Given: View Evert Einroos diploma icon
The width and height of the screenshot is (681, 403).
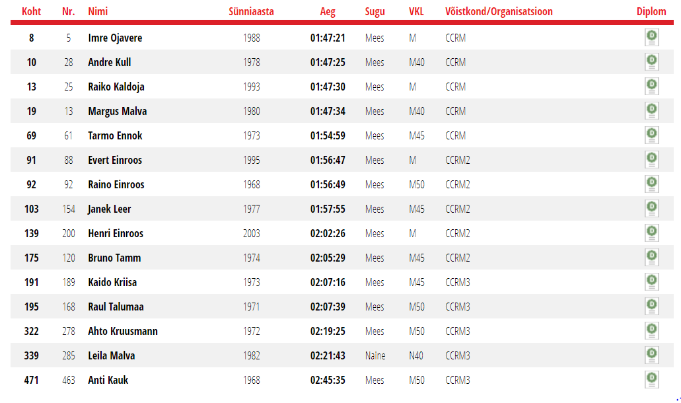Looking at the screenshot, I should [x=651, y=159].
